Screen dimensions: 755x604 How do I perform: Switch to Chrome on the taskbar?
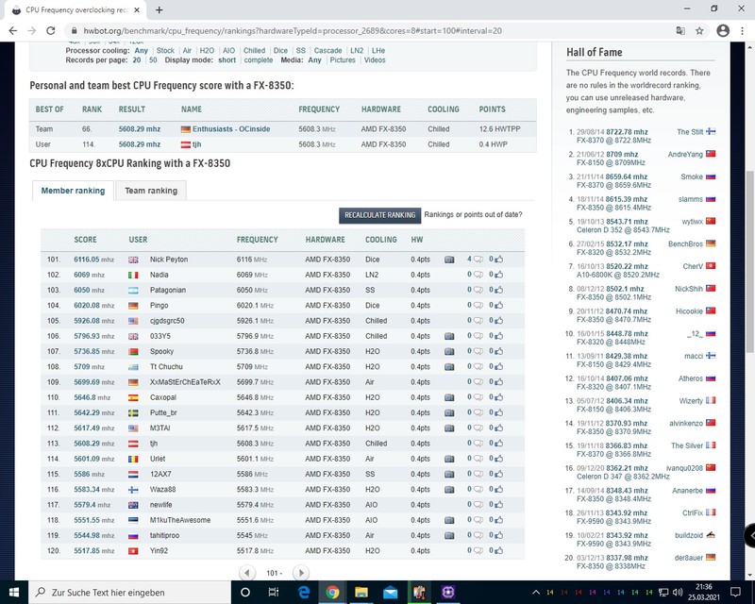[x=332, y=592]
